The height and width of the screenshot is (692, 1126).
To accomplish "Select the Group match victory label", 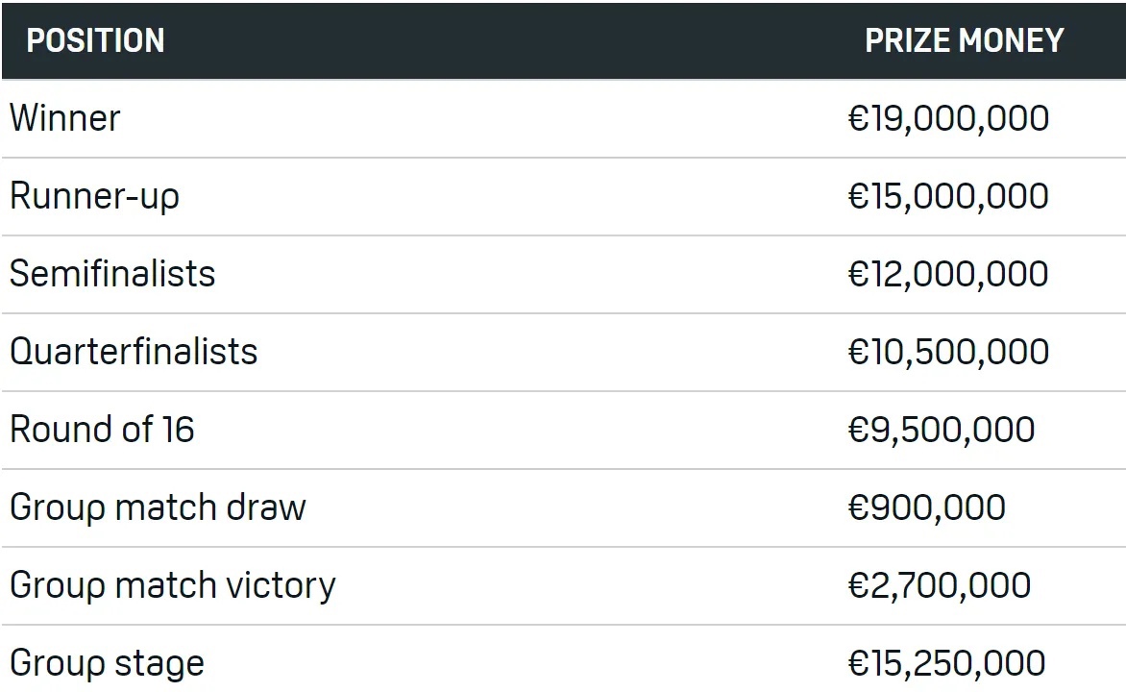I will tap(173, 585).
